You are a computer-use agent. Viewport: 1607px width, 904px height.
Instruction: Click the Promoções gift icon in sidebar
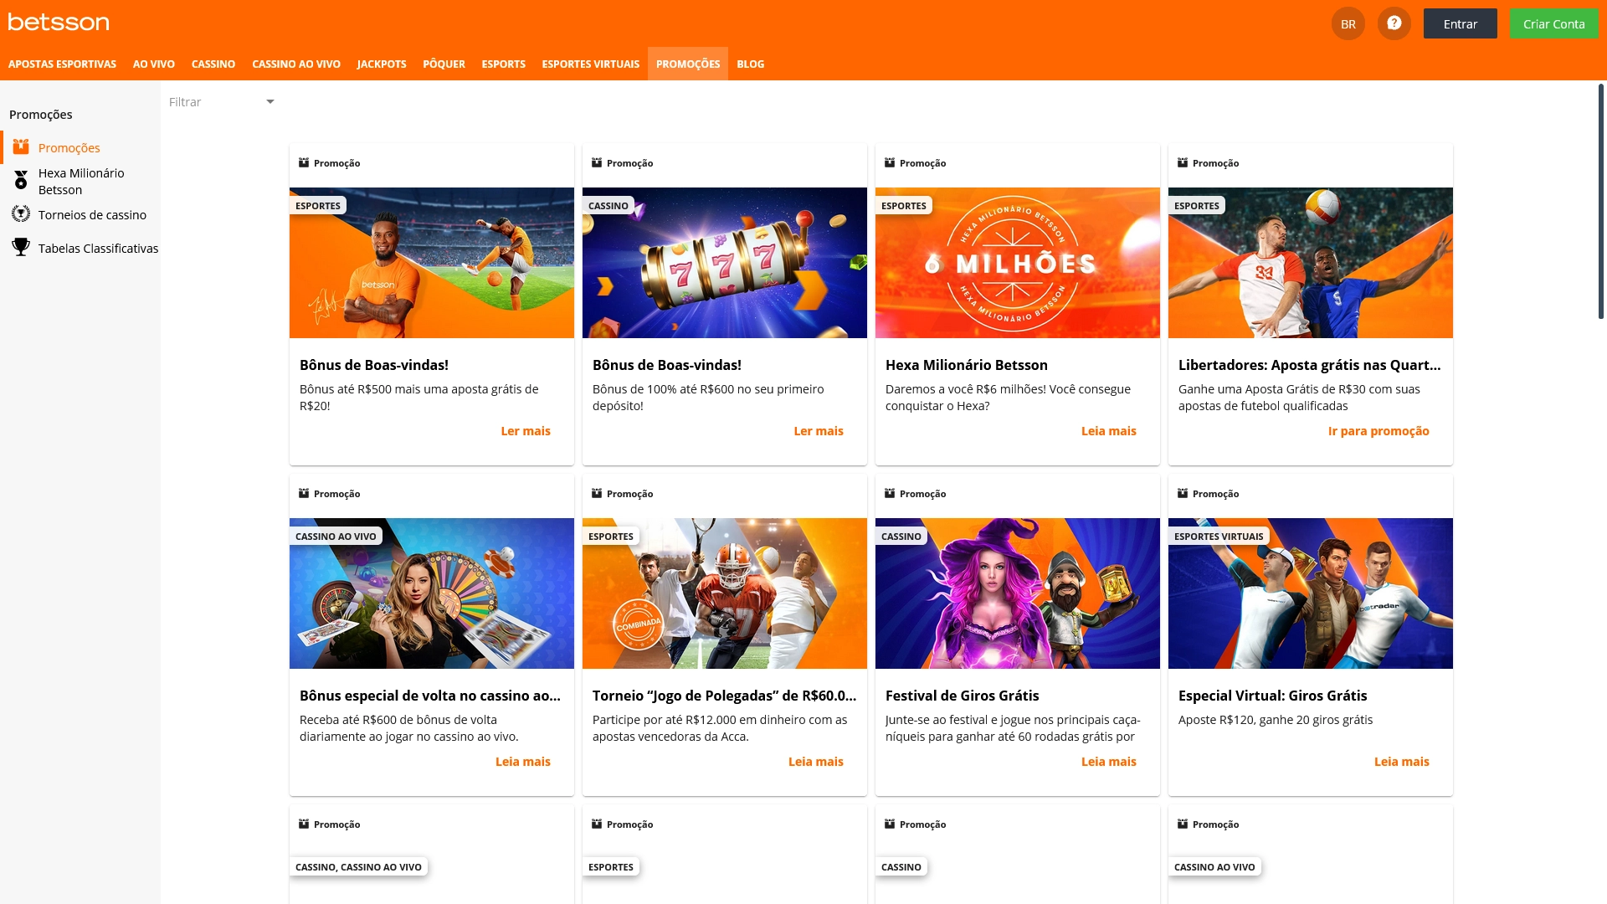pos(21,147)
